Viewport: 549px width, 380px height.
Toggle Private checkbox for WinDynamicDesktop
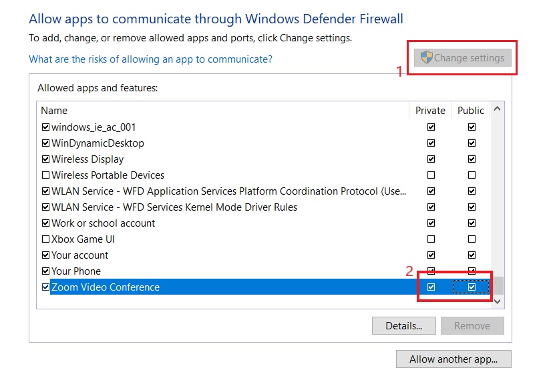(x=431, y=143)
